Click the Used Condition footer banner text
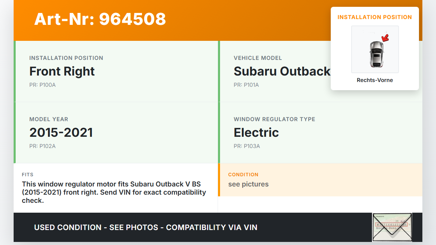This screenshot has width=436, height=245. click(x=145, y=227)
